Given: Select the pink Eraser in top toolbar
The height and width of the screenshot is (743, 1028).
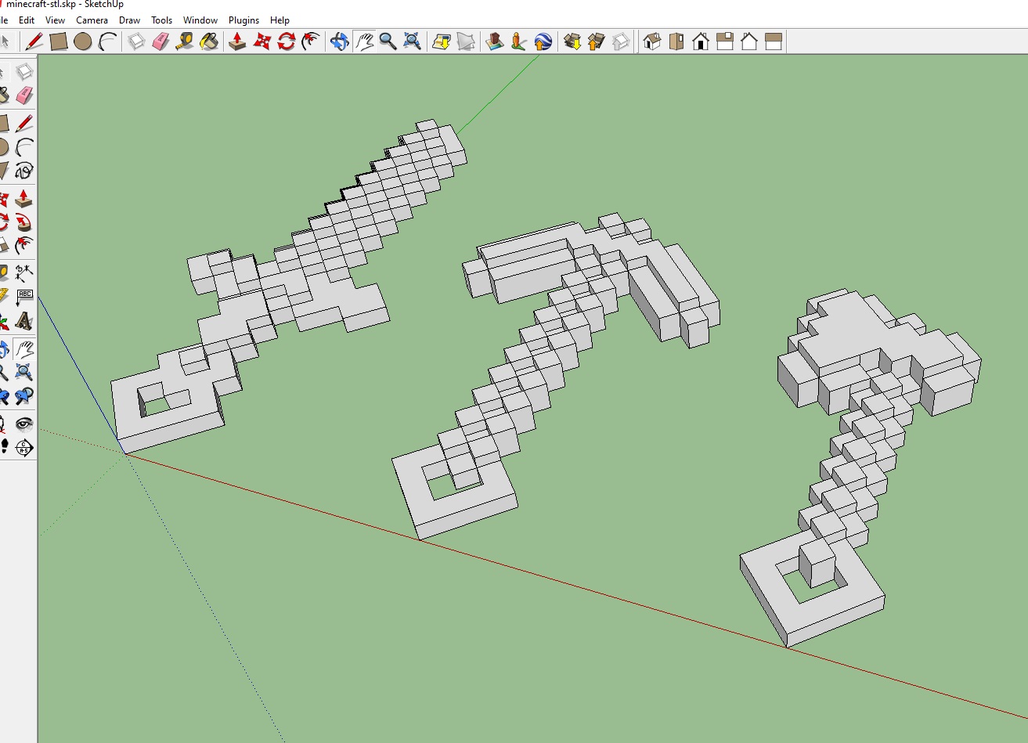Looking at the screenshot, I should coord(161,41).
